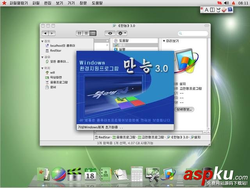250x188 pixels.
Task: Click 설치 in the path bar
Action: [x=196, y=137]
